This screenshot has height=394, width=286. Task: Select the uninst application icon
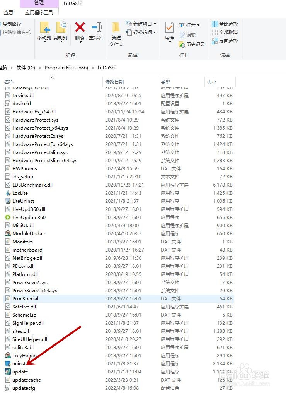(x=8, y=363)
